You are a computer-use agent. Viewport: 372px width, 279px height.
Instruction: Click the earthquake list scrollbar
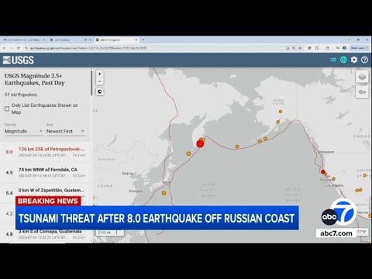pyautogui.click(x=91, y=83)
